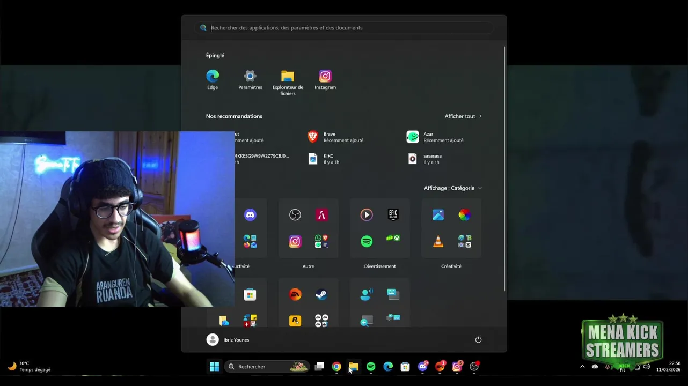
Task: Open Microsoft Store in apps grid
Action: click(250, 294)
